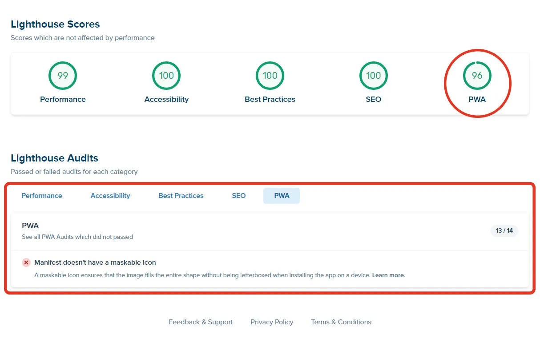Image resolution: width=540 pixels, height=339 pixels.
Task: Click the Manifest doesn't have a maskable icon title
Action: 95,262
